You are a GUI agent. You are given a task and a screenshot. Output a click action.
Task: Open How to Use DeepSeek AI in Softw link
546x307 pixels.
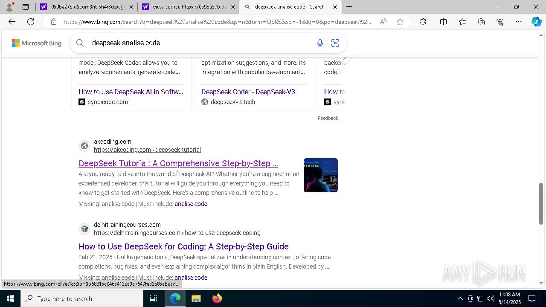click(131, 92)
